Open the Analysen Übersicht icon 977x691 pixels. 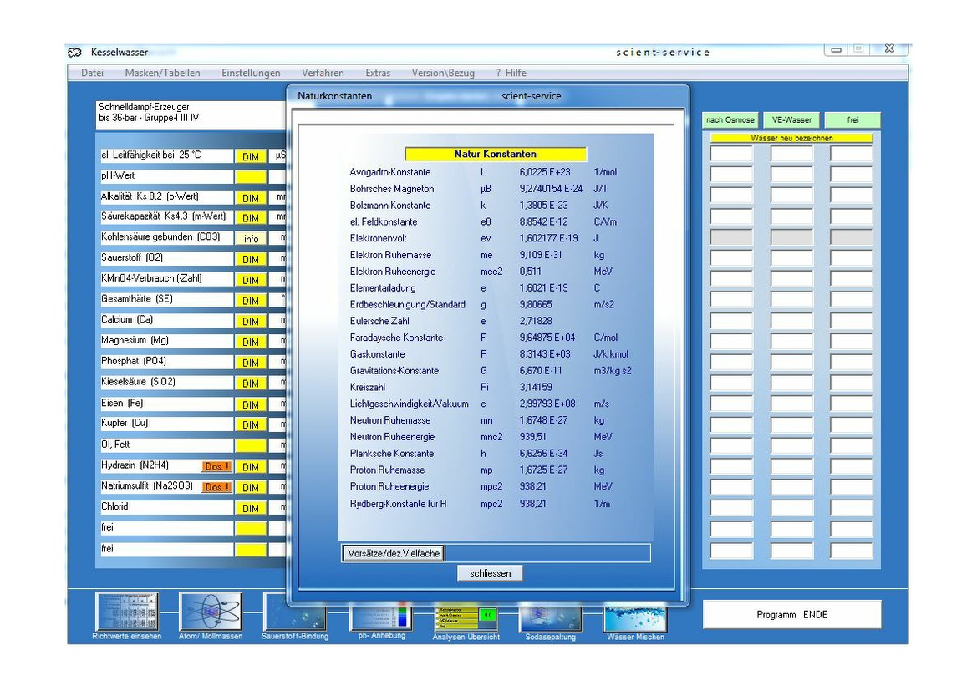tap(466, 617)
